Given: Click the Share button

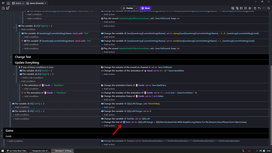Looking at the screenshot, I should click(x=145, y=8).
